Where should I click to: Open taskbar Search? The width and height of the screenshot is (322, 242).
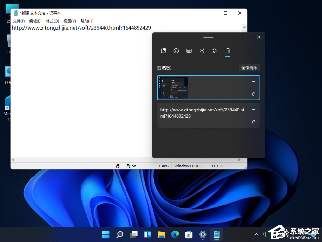point(120,234)
